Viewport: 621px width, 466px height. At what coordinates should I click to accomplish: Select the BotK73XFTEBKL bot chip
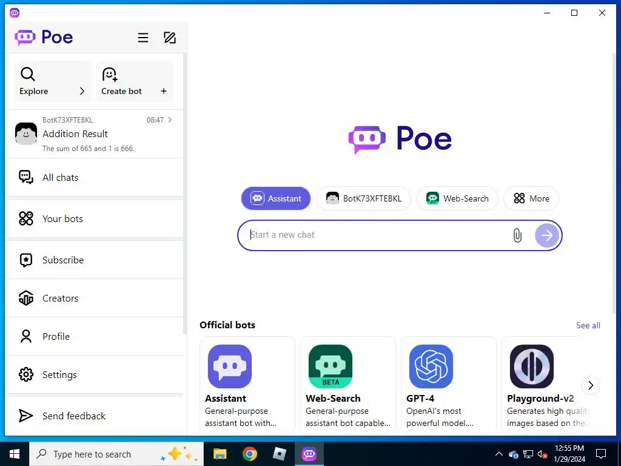click(364, 198)
